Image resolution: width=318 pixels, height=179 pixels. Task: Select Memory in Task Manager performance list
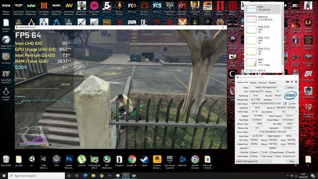[x=263, y=18]
